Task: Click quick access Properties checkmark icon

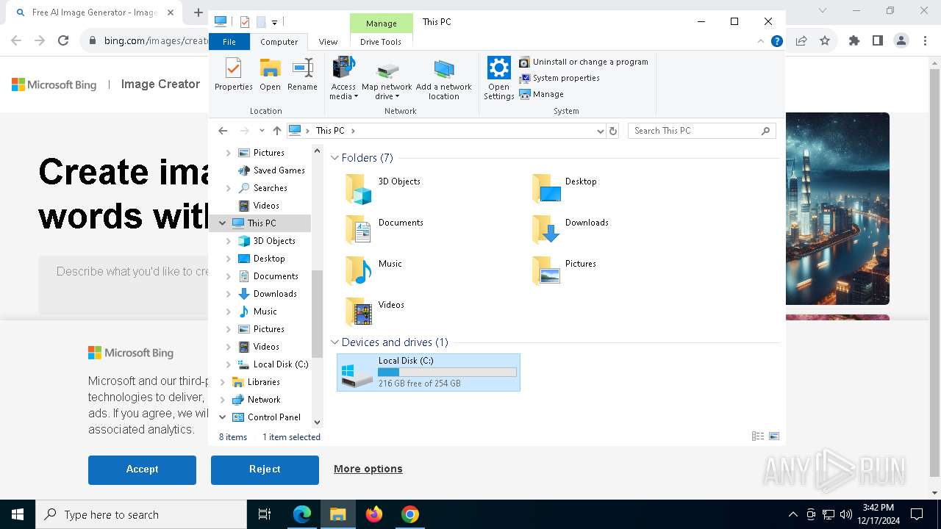Action: (245, 22)
